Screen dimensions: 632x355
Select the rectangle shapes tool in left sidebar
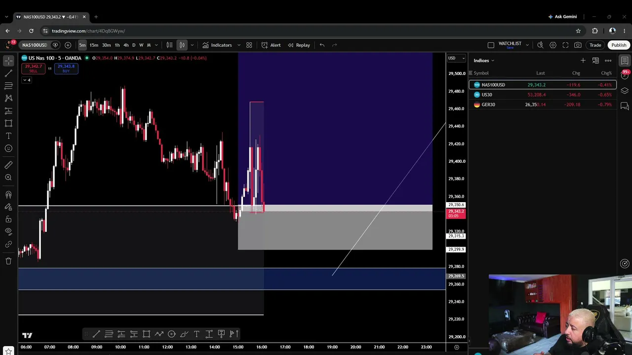tap(8, 123)
